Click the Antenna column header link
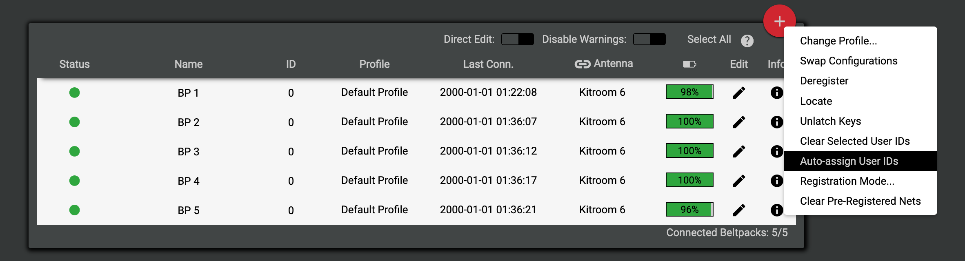Screen dimensions: 965x261 point(604,64)
